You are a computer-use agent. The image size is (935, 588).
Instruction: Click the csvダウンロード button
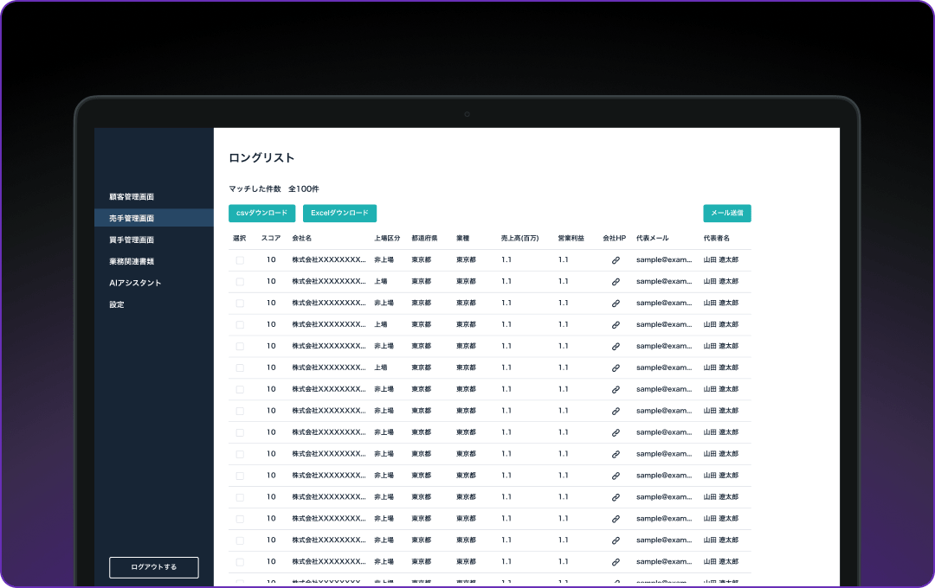262,213
